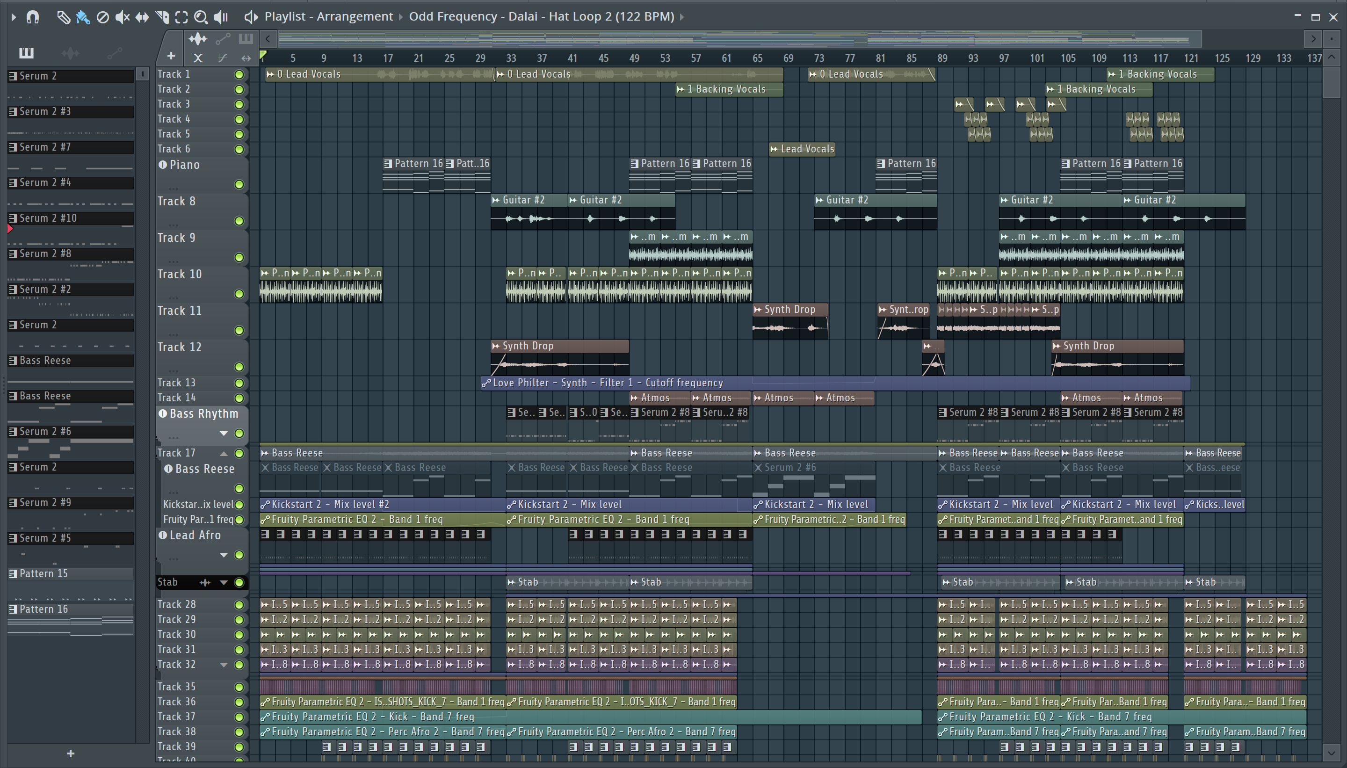Show audio clips in picker via waveform icon
1347x768 pixels.
70,53
